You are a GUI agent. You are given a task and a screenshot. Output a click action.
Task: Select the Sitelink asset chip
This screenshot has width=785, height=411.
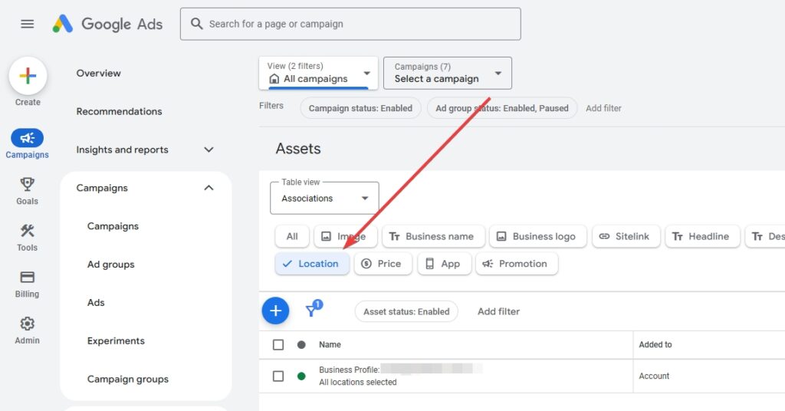(x=626, y=236)
